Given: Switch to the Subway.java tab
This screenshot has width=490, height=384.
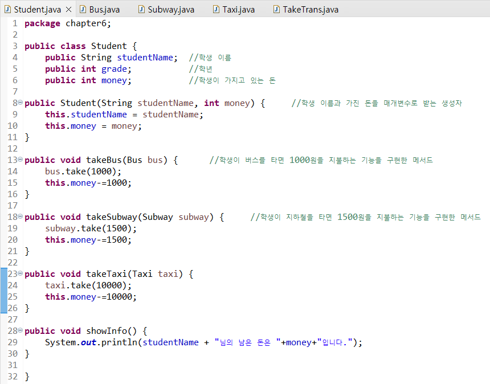Looking at the screenshot, I should click(166, 9).
